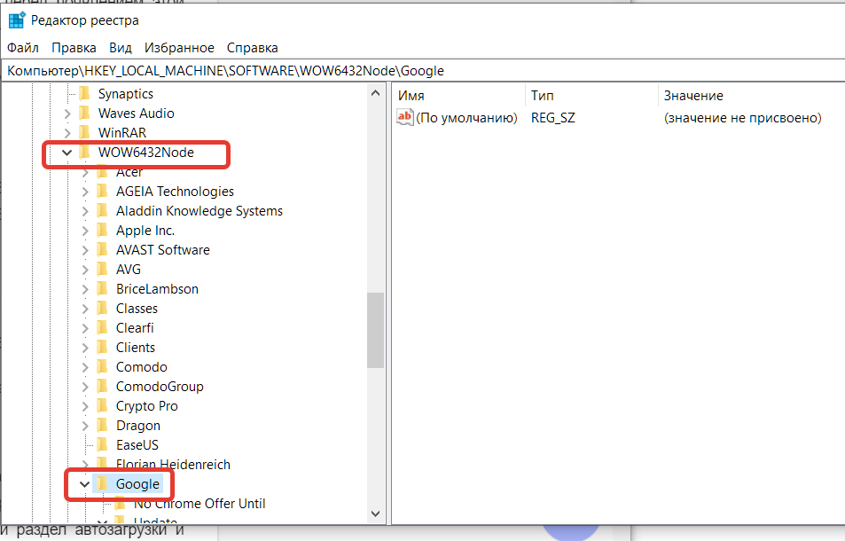Select the Clients folder icon
The height and width of the screenshot is (541, 845).
coord(102,347)
